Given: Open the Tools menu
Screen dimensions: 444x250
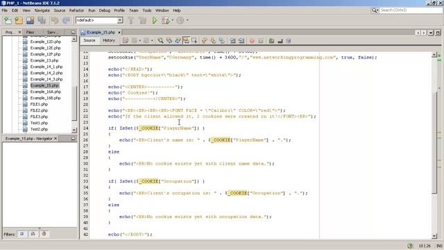Looking at the screenshot, I should click(147, 10).
